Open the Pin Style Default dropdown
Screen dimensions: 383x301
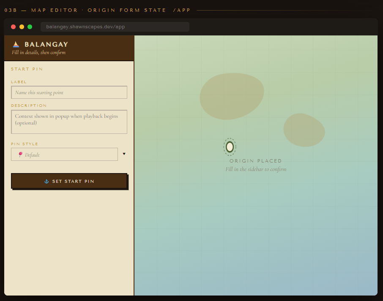[65, 155]
